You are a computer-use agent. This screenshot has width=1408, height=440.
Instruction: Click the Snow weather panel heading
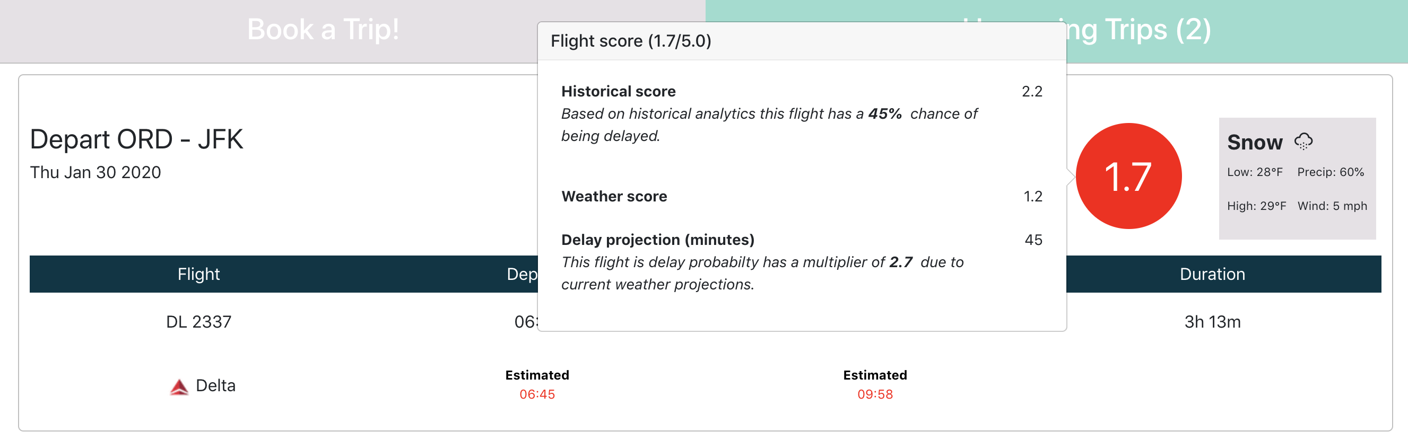(1254, 142)
